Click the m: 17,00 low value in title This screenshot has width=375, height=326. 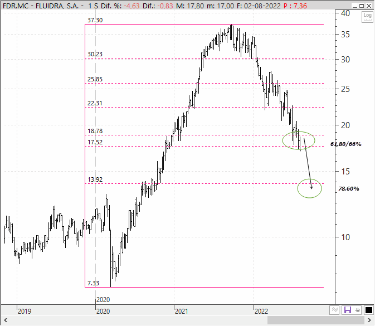point(220,6)
